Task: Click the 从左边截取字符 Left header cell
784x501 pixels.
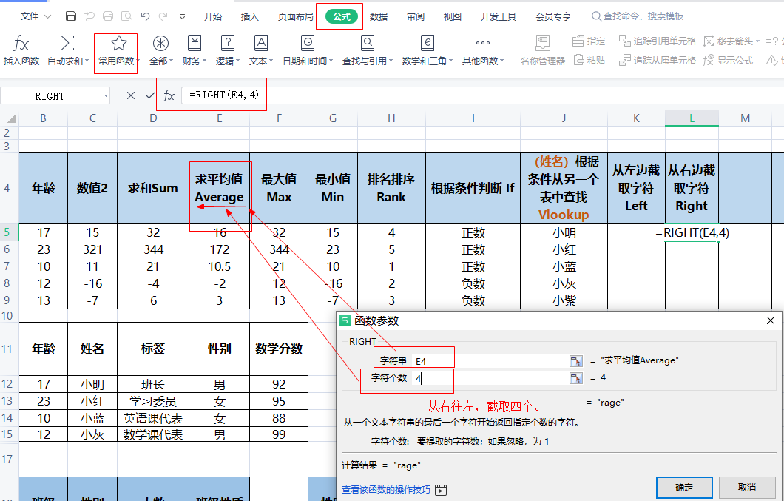Action: click(636, 188)
